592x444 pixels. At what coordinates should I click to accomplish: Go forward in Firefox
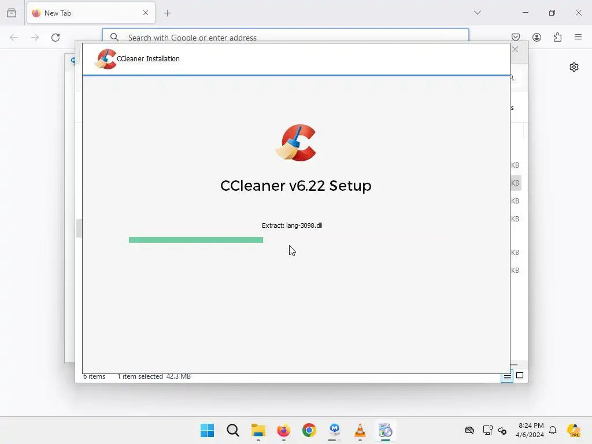(35, 38)
